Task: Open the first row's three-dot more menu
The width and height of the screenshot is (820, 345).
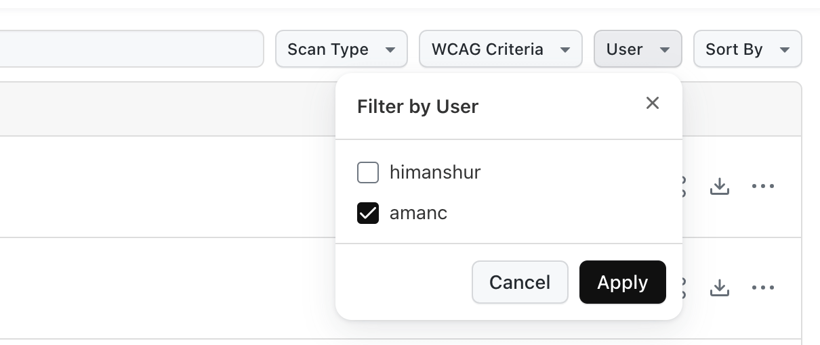Action: 763,187
